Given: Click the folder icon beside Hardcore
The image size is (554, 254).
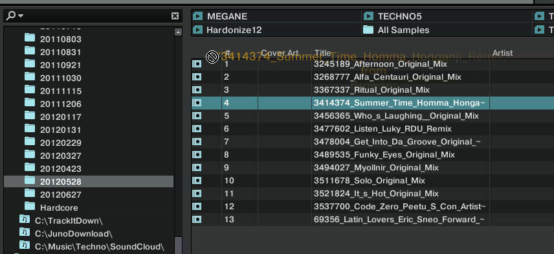Looking at the screenshot, I should 30,206.
